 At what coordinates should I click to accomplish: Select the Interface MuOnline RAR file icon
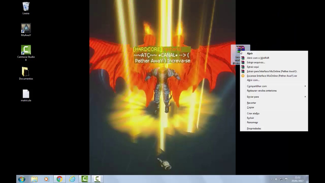[240, 54]
